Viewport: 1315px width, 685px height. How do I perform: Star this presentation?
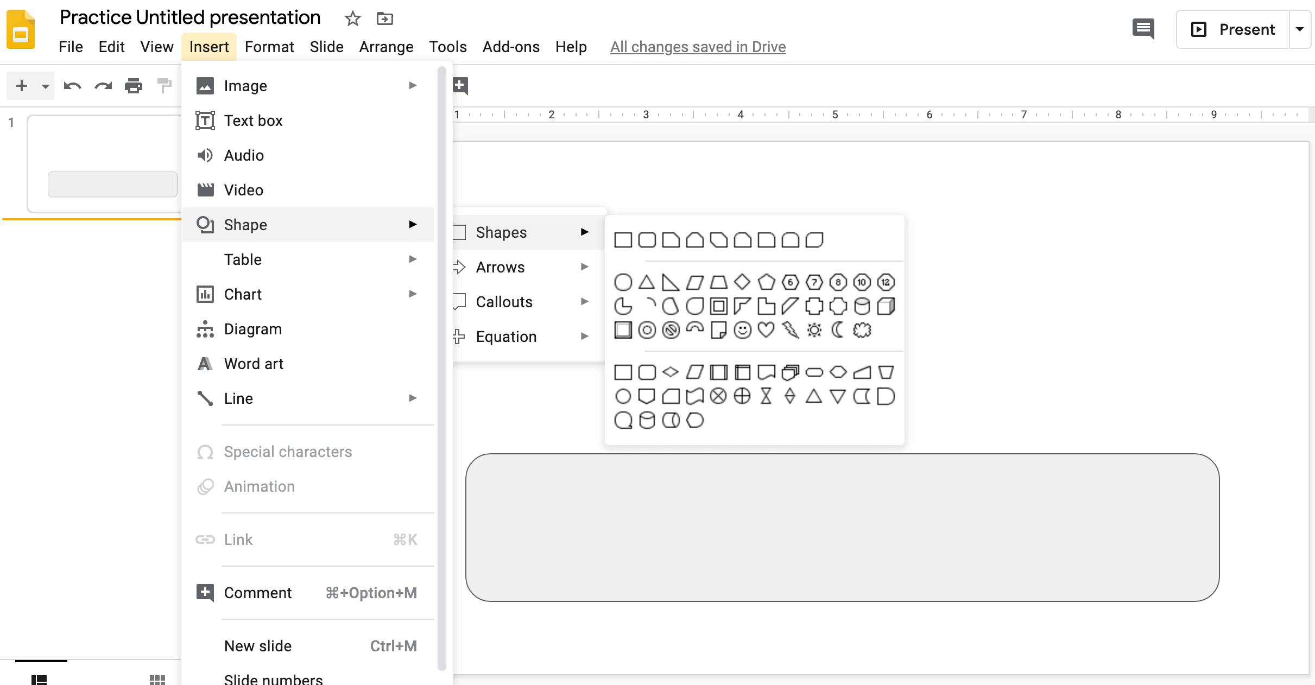[353, 18]
